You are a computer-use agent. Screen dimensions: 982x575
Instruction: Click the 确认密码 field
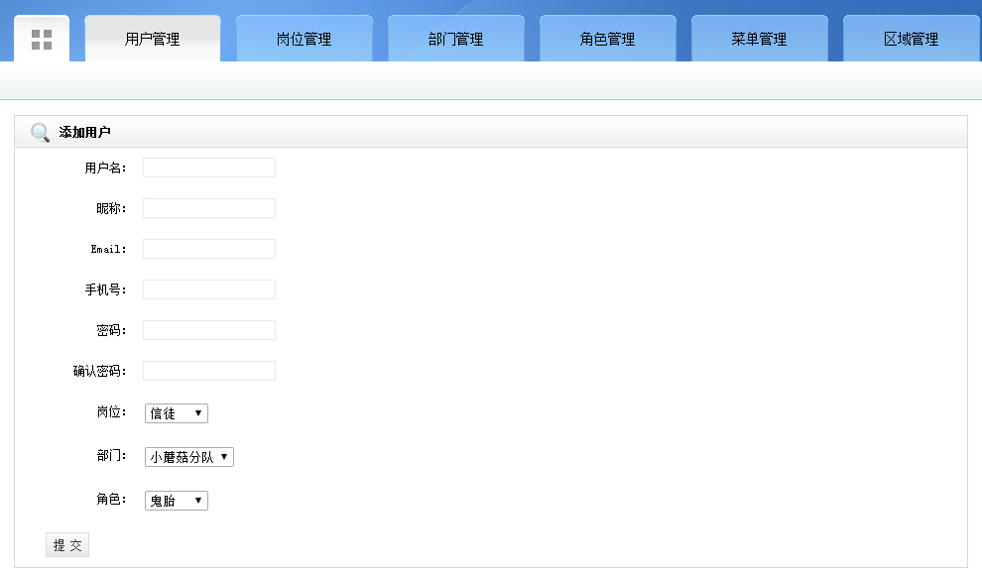[209, 371]
